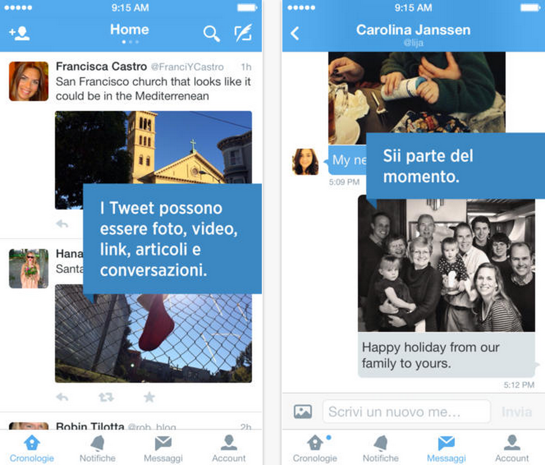Tap the 1h timestamp on Francisca's tweet
The height and width of the screenshot is (465, 545).
tap(246, 67)
